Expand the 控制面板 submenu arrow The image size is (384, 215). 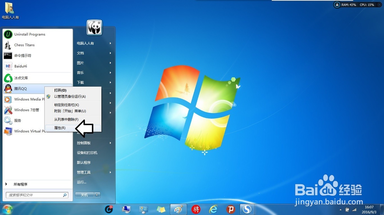tap(111, 143)
